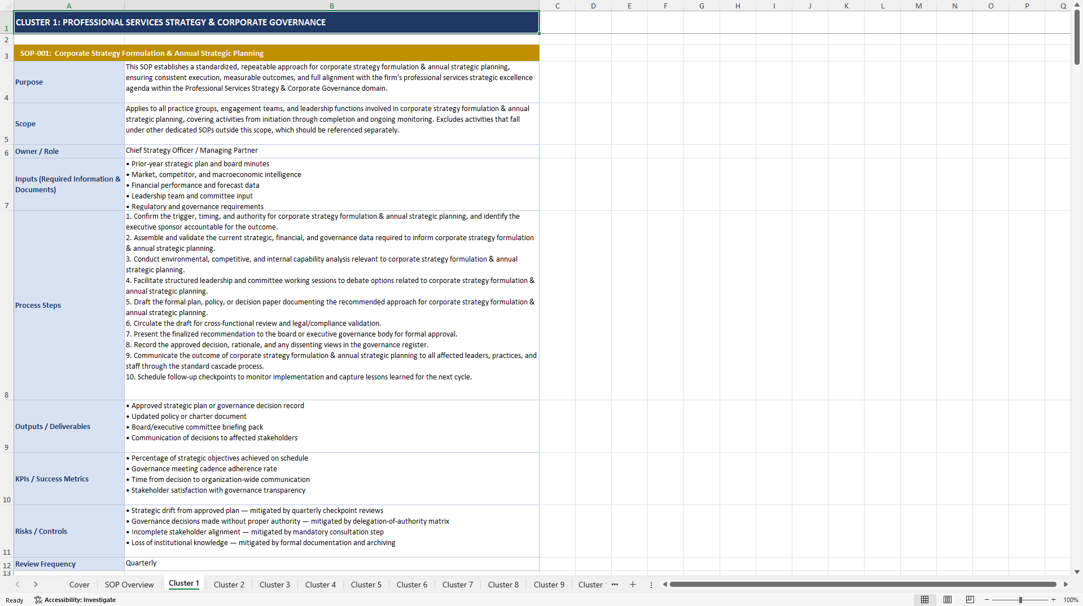The width and height of the screenshot is (1083, 606).
Task: Select the risks bullet list cell
Action: tap(332, 531)
